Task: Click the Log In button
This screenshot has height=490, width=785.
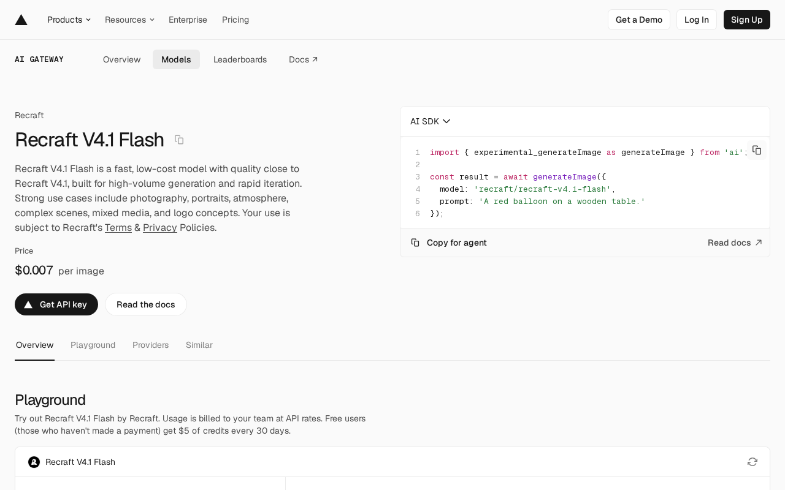Action: coord(697,20)
